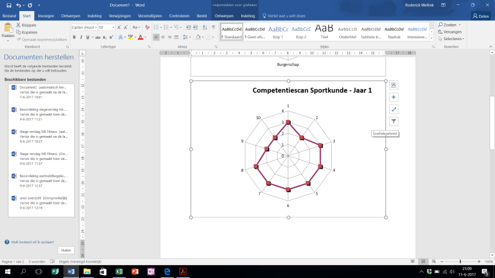
Task: Decrease font size with shrink font icon
Action: click(126, 27)
